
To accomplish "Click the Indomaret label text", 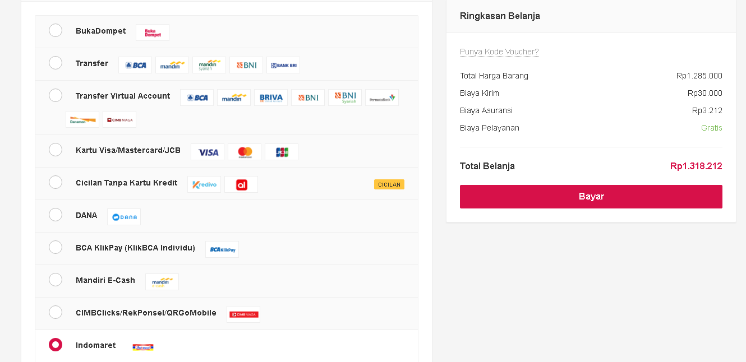I will coord(96,345).
